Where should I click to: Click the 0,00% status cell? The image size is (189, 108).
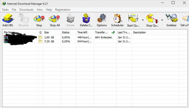click(x=66, y=37)
